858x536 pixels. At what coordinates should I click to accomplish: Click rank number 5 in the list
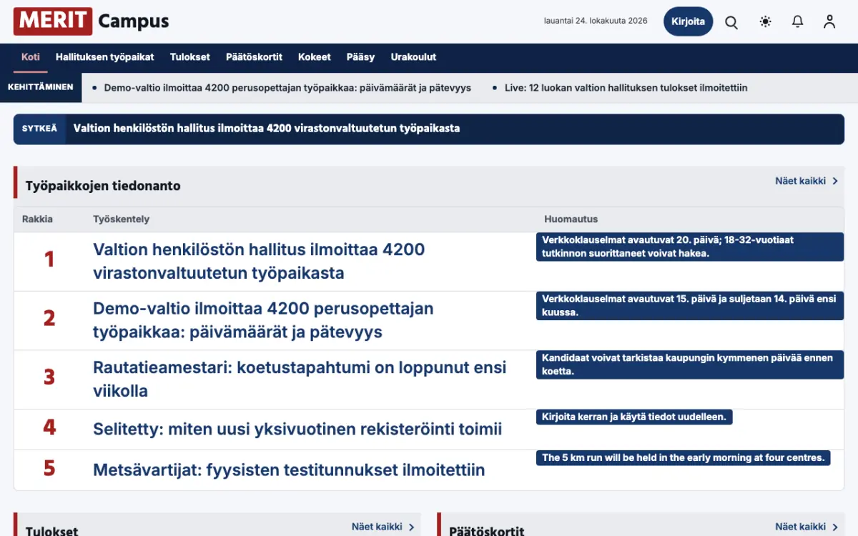[x=49, y=468]
